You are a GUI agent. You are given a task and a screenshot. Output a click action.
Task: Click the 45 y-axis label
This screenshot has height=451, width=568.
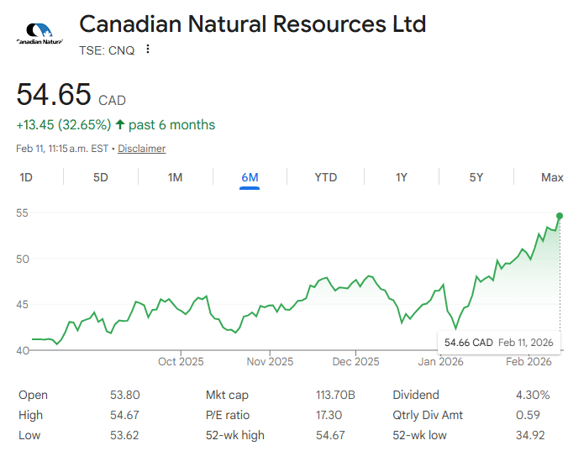(x=22, y=305)
